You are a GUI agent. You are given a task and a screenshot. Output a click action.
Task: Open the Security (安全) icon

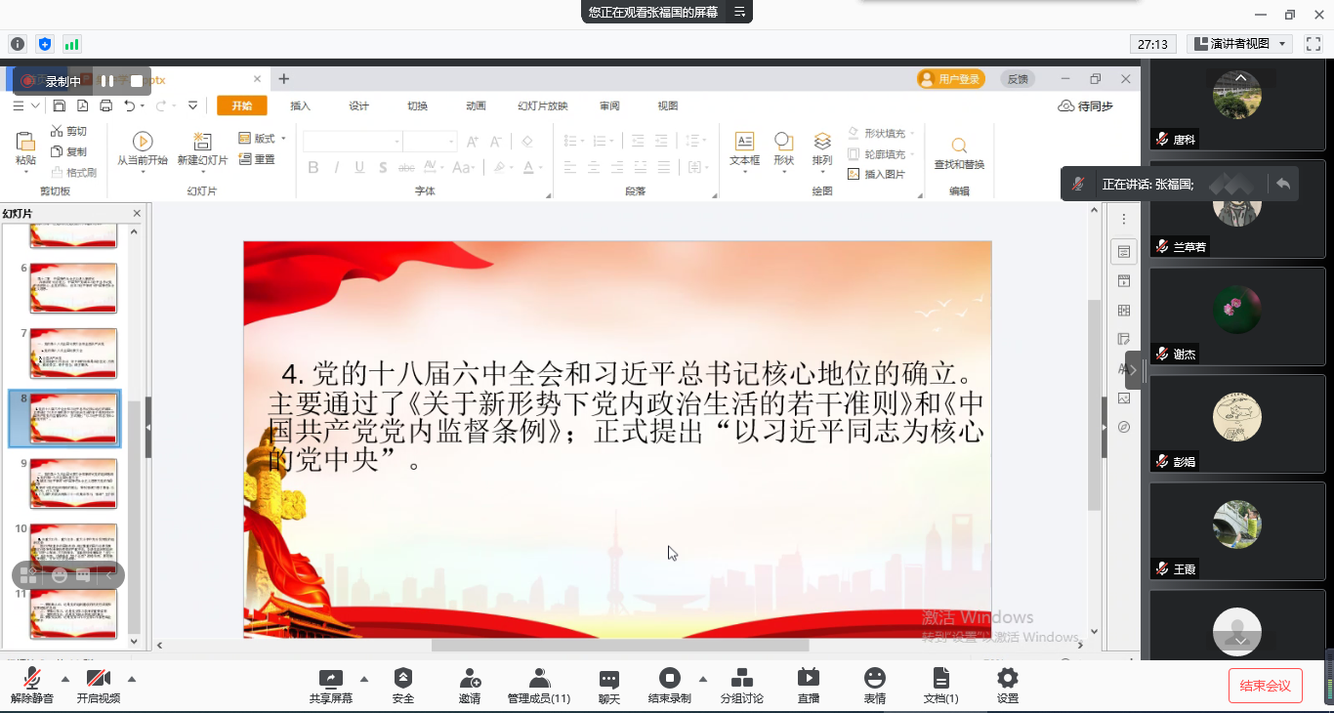[x=402, y=679]
